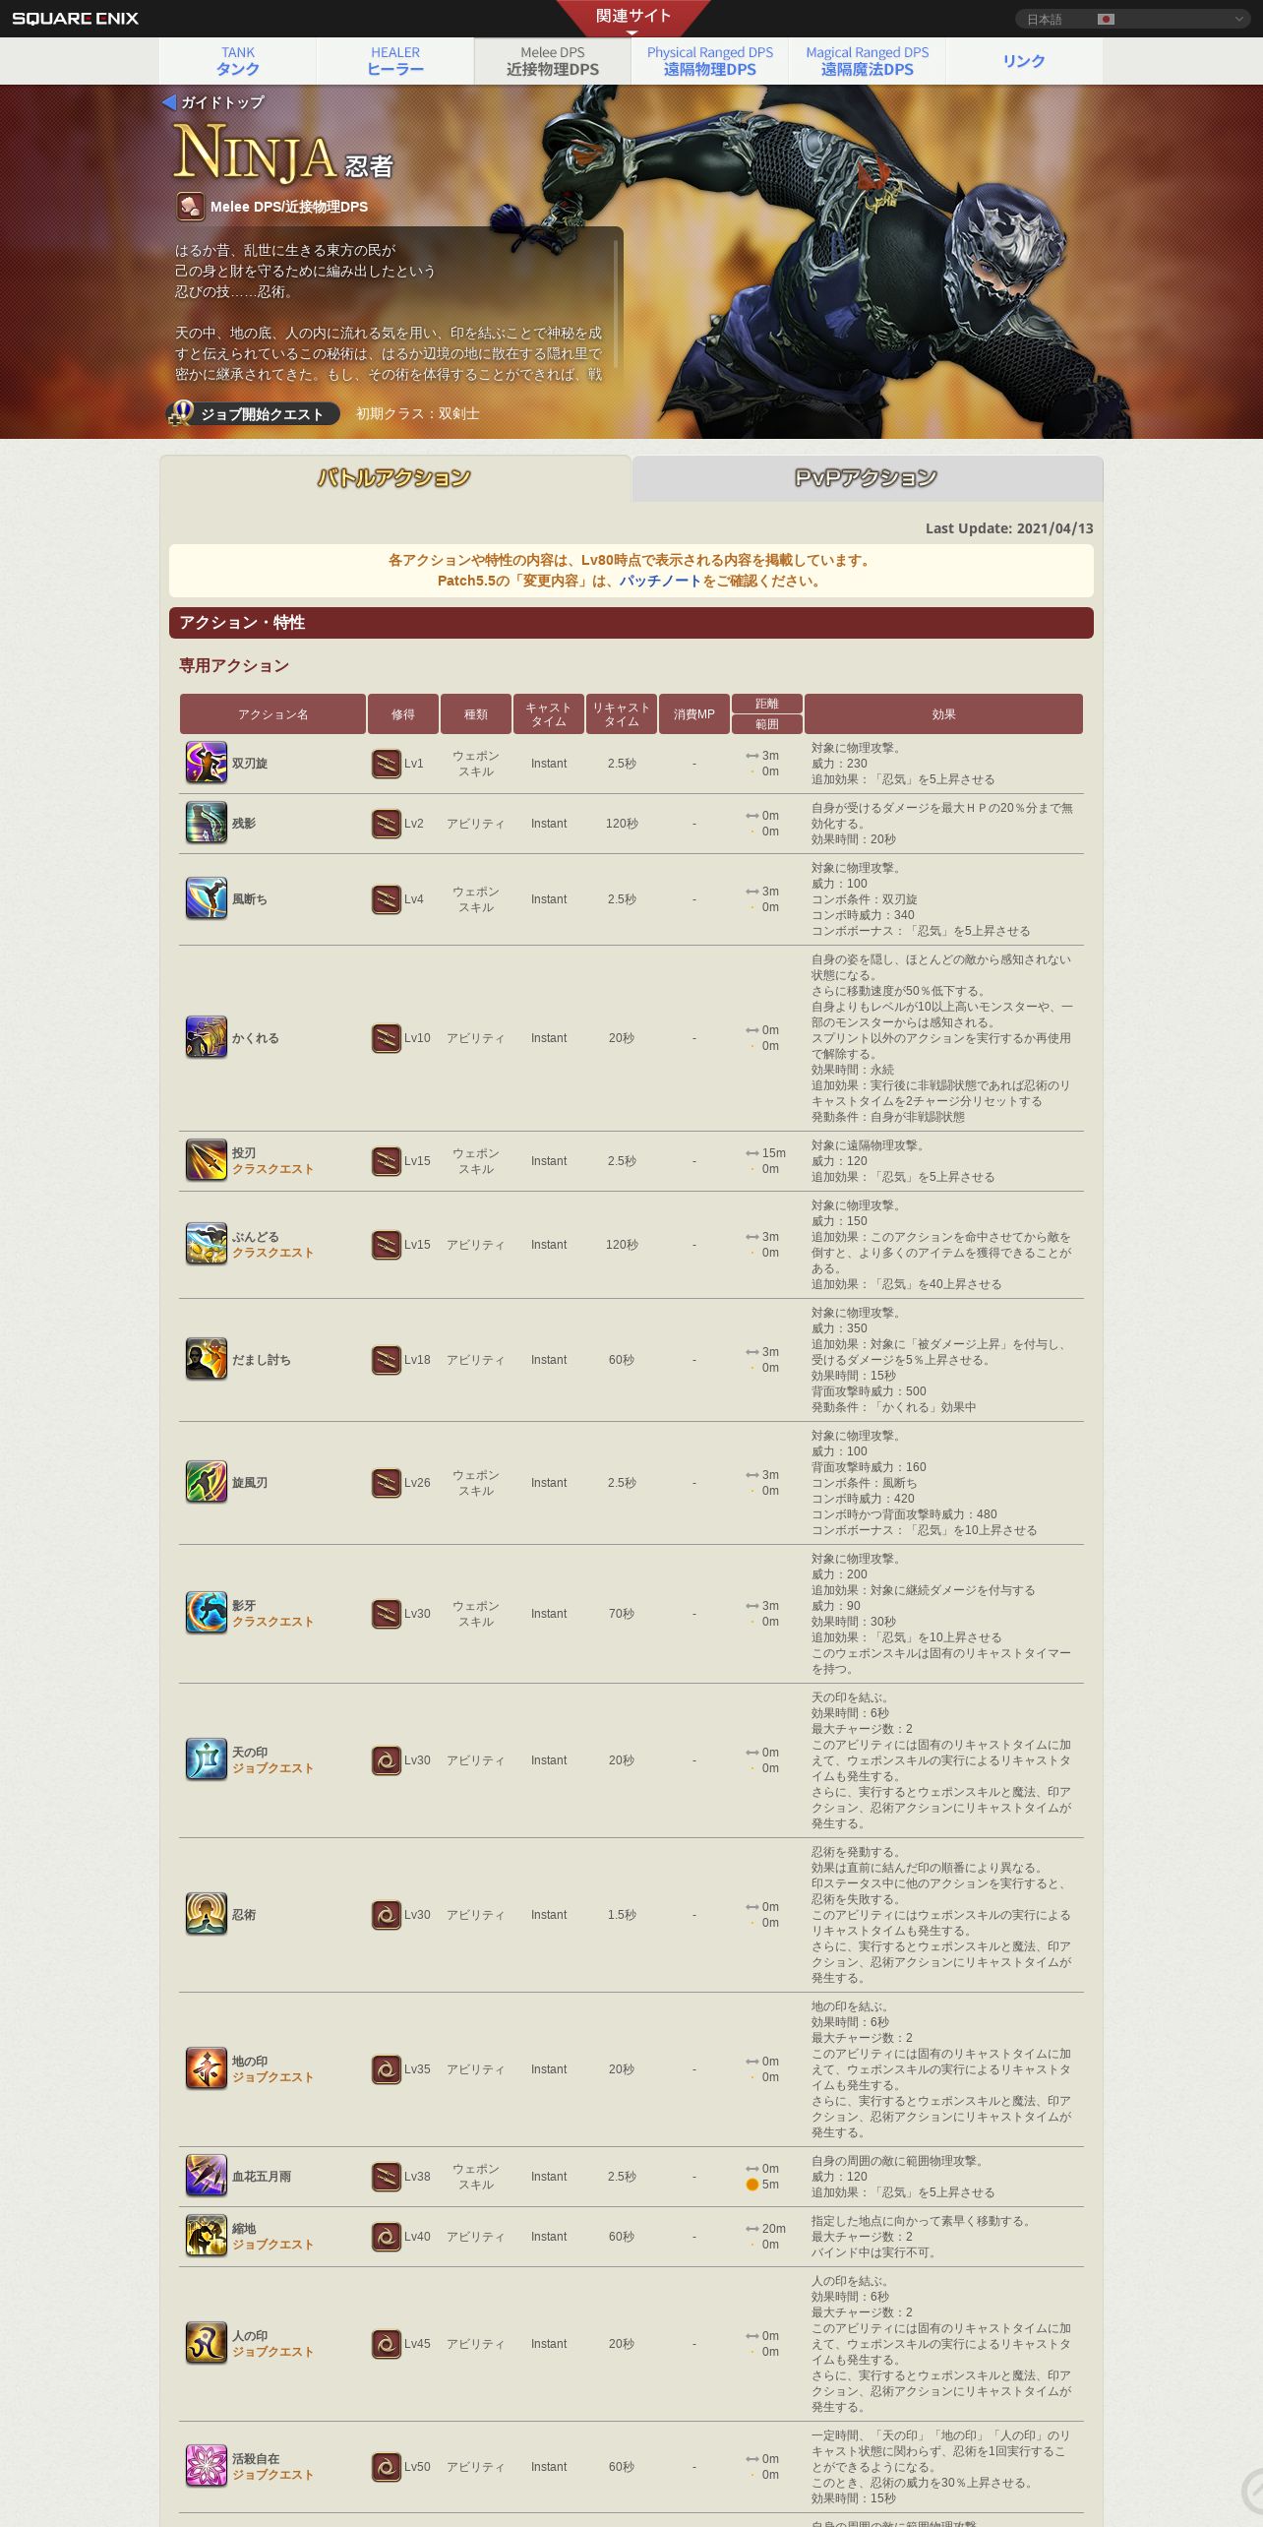Image resolution: width=1263 pixels, height=2527 pixels.
Task: Open the ジョブ開始クエスト button
Action: coord(253,413)
